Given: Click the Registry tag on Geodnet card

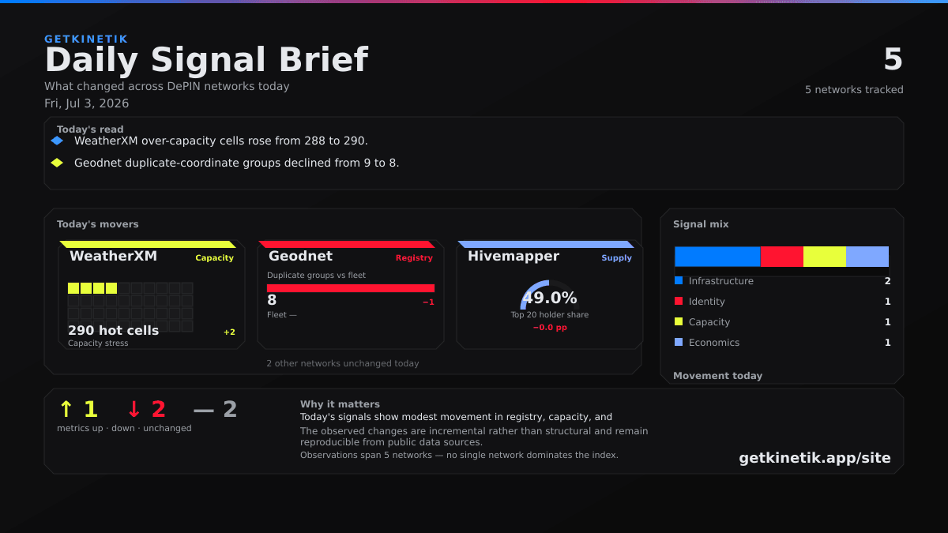Looking at the screenshot, I should [x=414, y=258].
